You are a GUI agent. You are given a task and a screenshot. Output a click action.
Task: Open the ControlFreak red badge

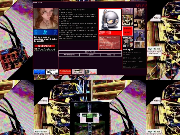click(45, 46)
